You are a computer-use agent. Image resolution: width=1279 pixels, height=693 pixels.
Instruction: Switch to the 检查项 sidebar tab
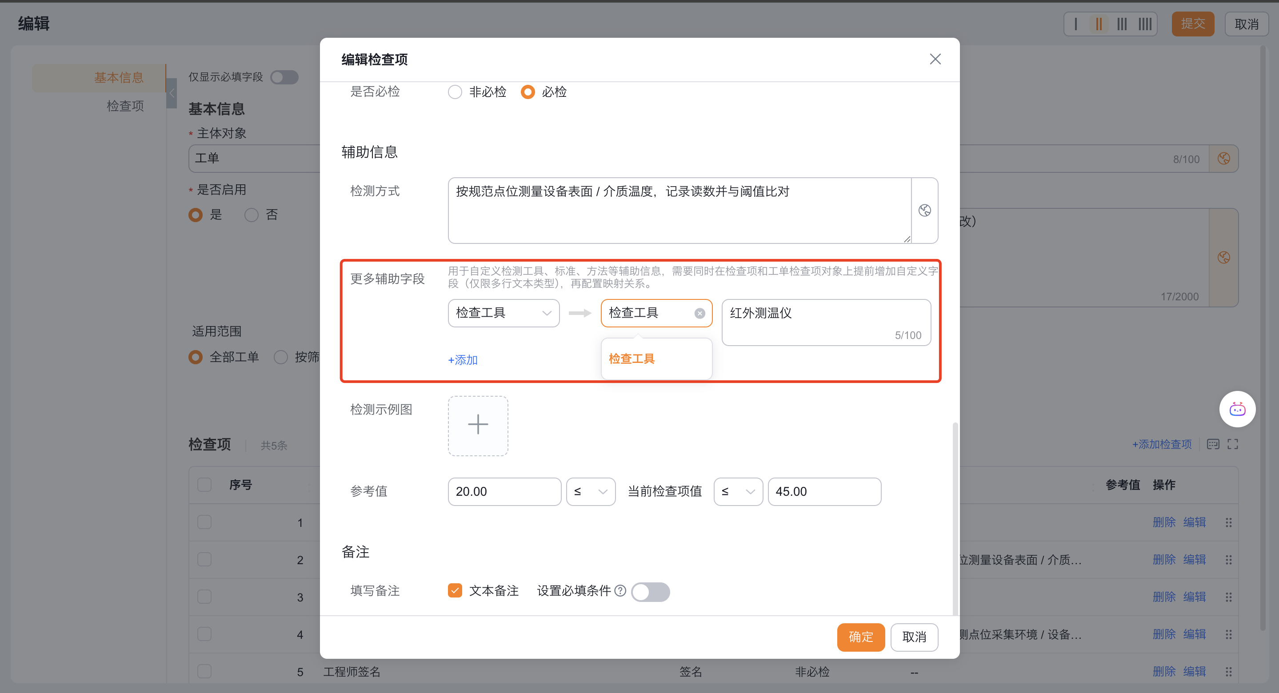tap(125, 106)
